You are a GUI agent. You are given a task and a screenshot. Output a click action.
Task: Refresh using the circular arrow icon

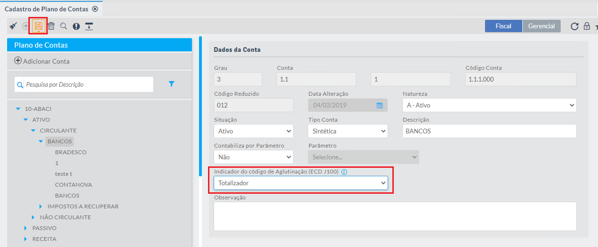coord(574,26)
